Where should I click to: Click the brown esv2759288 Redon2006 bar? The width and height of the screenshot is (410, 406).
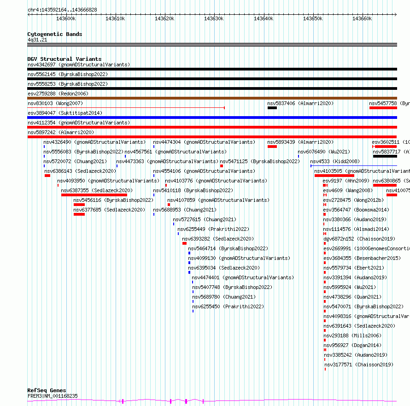[212, 98]
